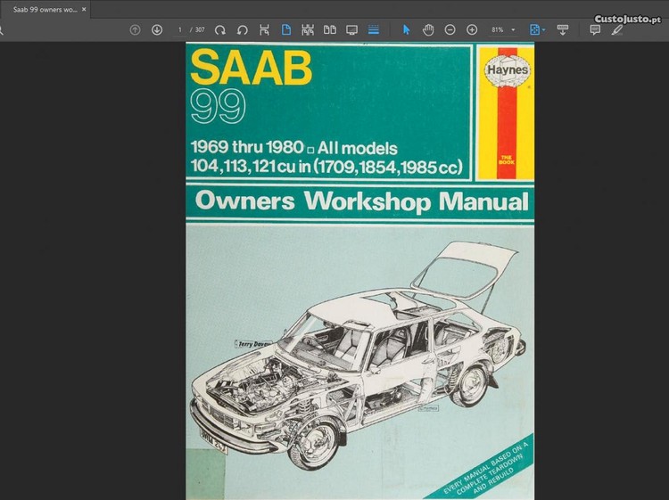
Task: Go to the next page with the down arrow
Action: click(x=157, y=29)
